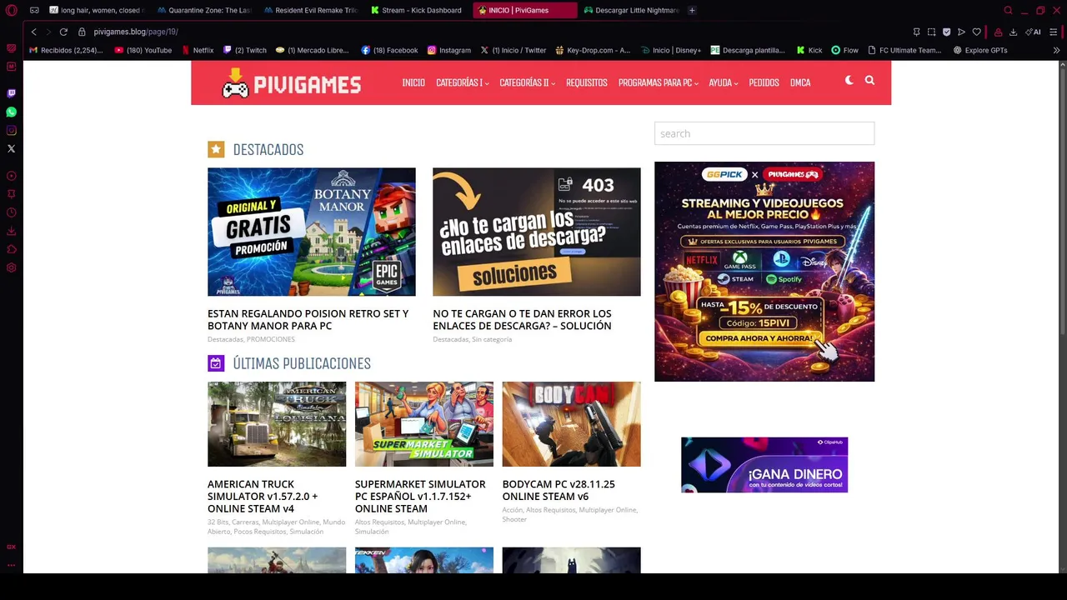Viewport: 1067px width, 600px height.
Task: Click the ad blocker shield icon
Action: pyautogui.click(x=946, y=32)
